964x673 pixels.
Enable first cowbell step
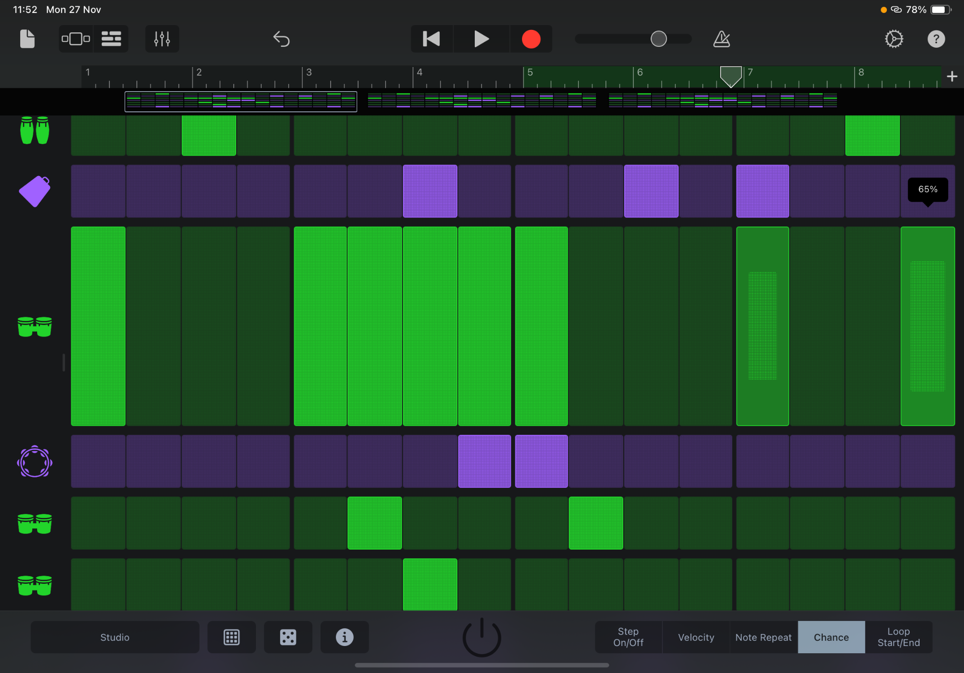[x=98, y=191]
